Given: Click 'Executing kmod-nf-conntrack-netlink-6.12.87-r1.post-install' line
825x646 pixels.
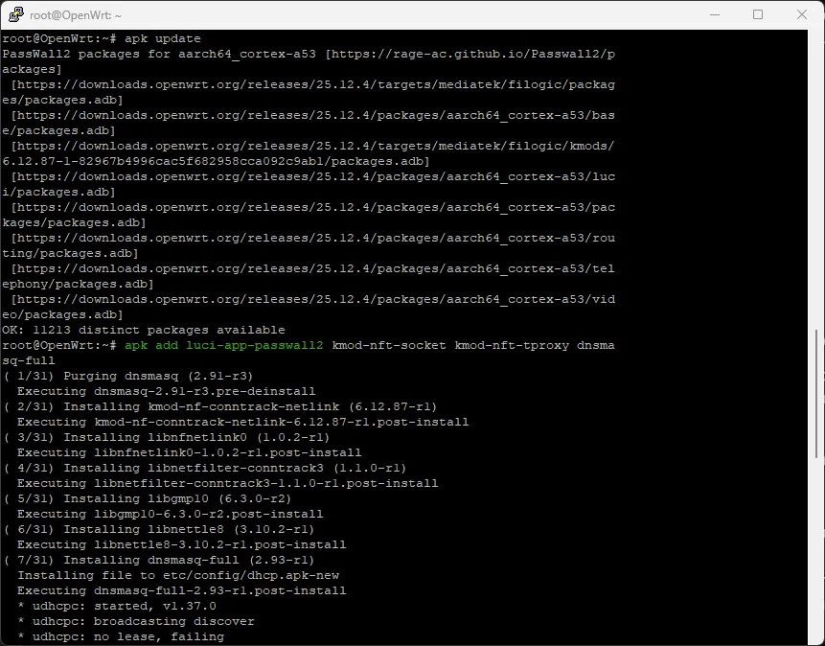Looking at the screenshot, I should (242, 422).
